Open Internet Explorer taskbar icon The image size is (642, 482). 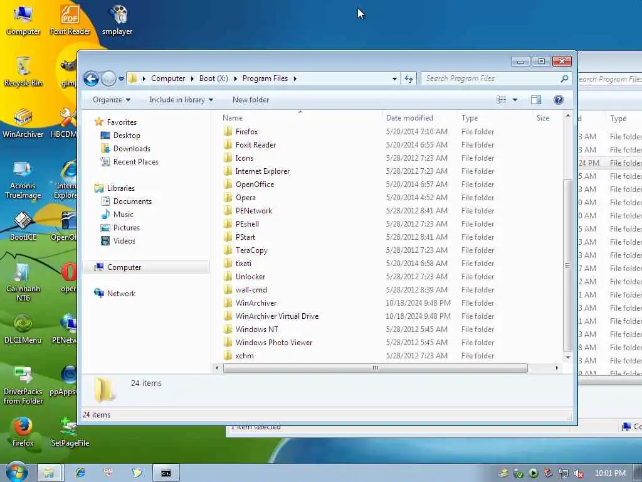80,473
